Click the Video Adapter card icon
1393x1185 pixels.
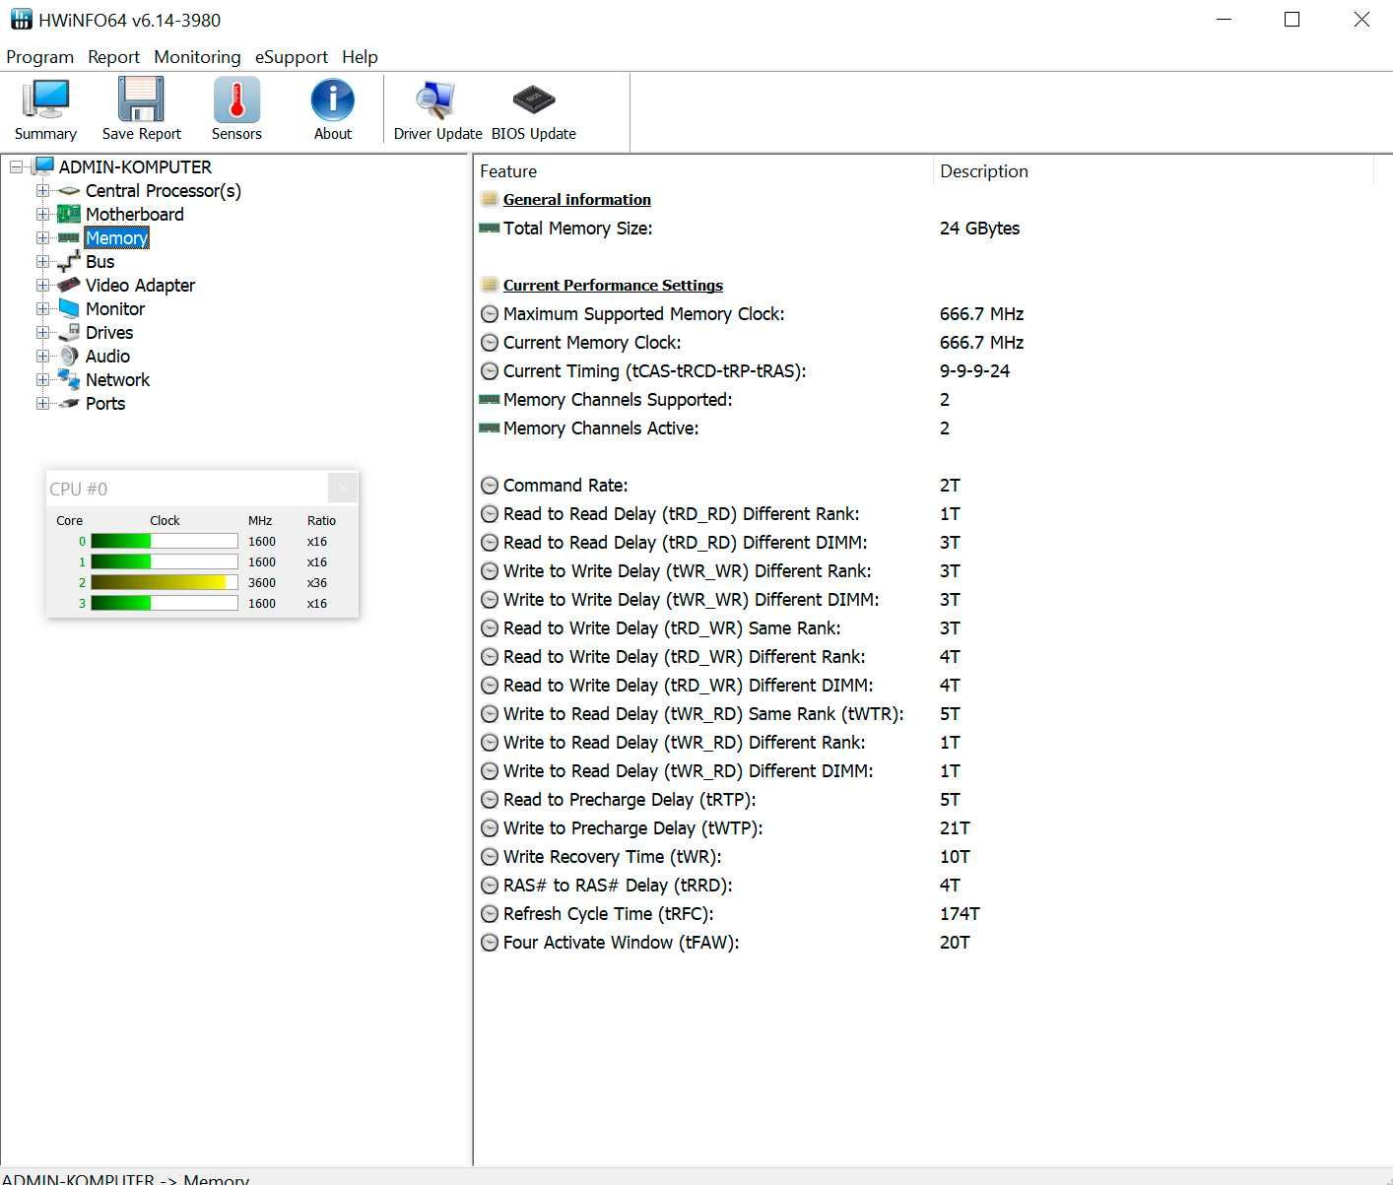click(69, 285)
